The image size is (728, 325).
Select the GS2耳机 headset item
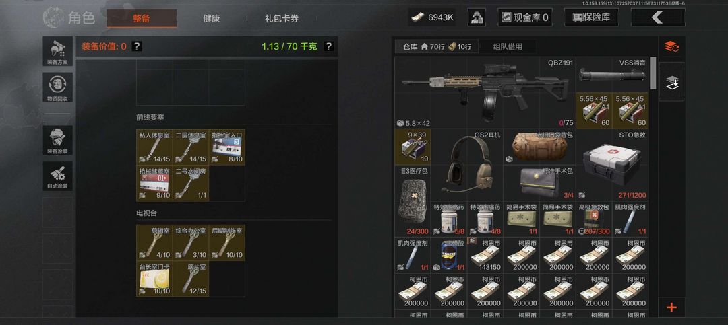(x=466, y=165)
